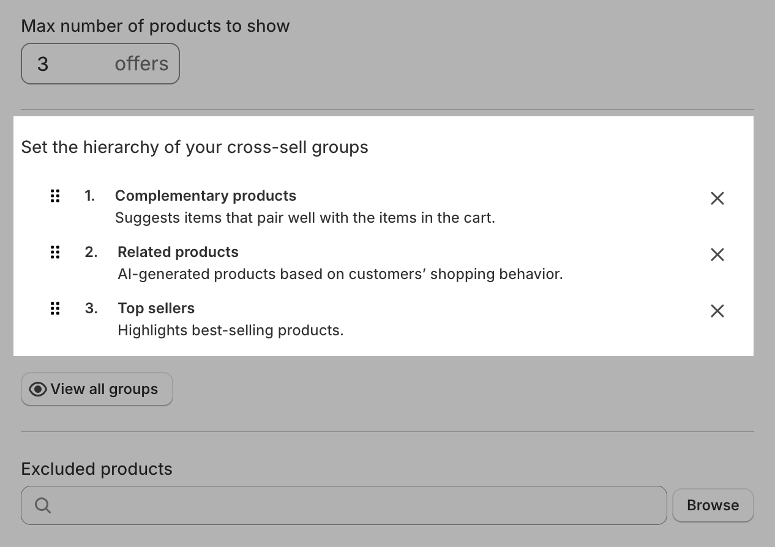Click the eye icon in View all groups
The width and height of the screenshot is (775, 547).
pos(38,389)
